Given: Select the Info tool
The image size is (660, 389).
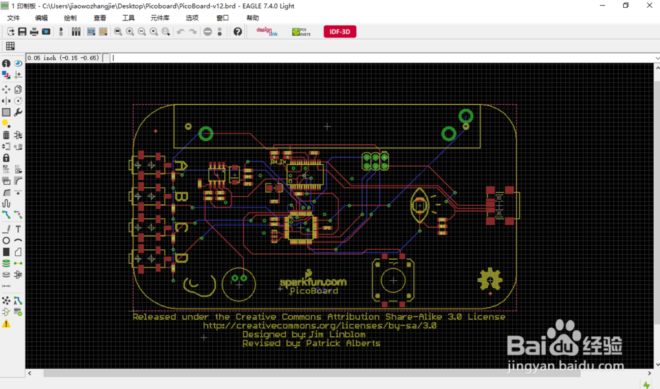Looking at the screenshot, I should [6, 63].
